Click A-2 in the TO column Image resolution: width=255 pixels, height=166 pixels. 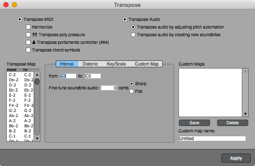click(x=28, y=121)
